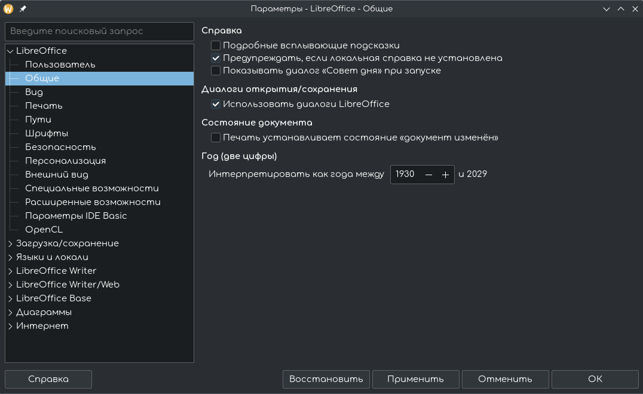Click the pin window icon

tap(23, 9)
